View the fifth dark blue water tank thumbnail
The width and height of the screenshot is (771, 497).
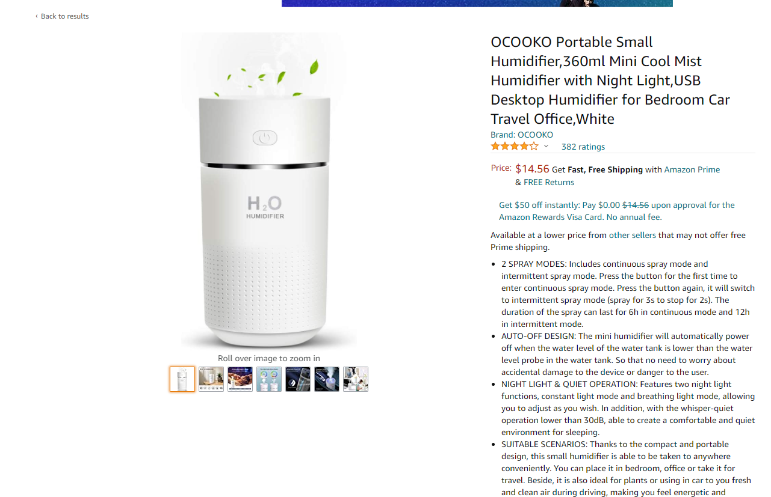tap(298, 379)
